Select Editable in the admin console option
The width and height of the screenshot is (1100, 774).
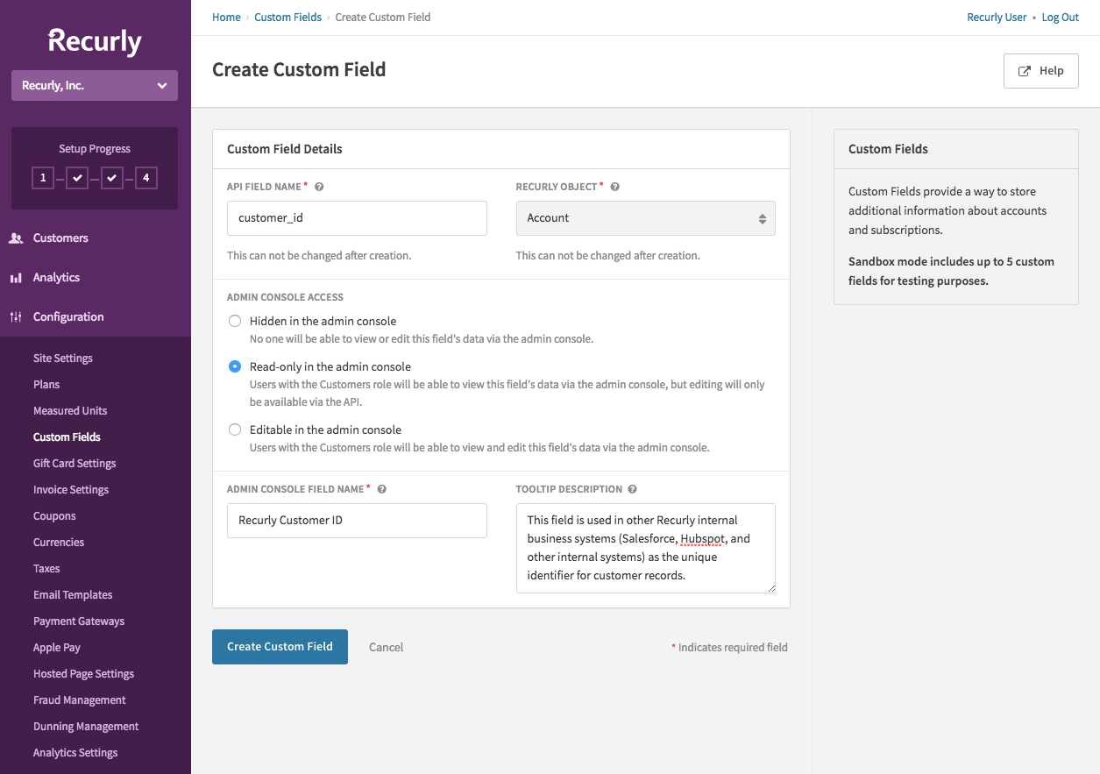pos(234,430)
